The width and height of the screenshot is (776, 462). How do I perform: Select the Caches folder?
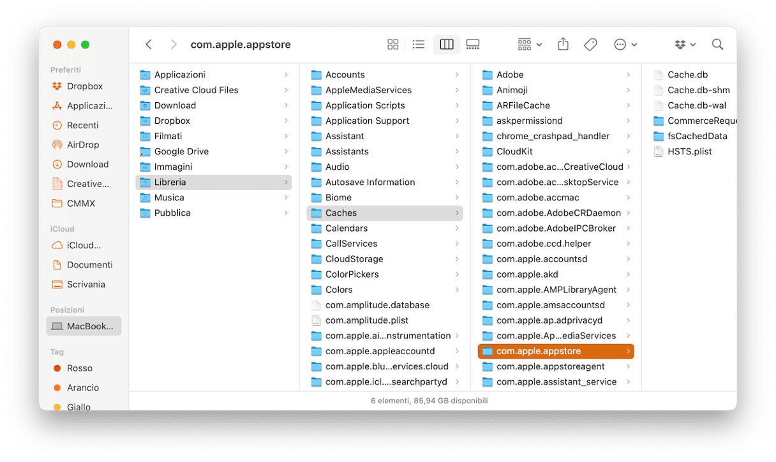point(385,213)
